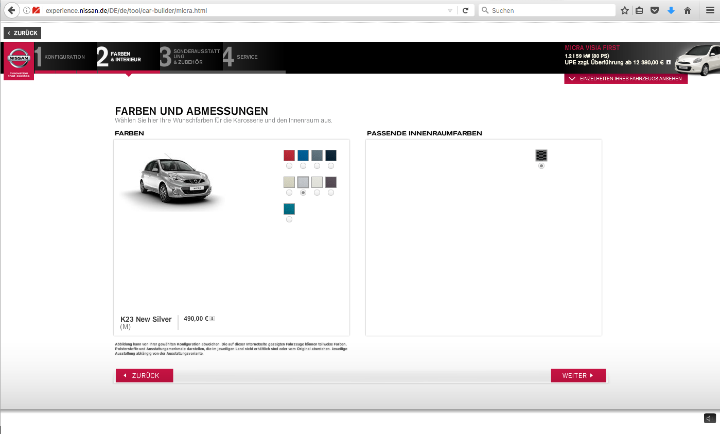Choose the black interior fabric swatch

[541, 155]
